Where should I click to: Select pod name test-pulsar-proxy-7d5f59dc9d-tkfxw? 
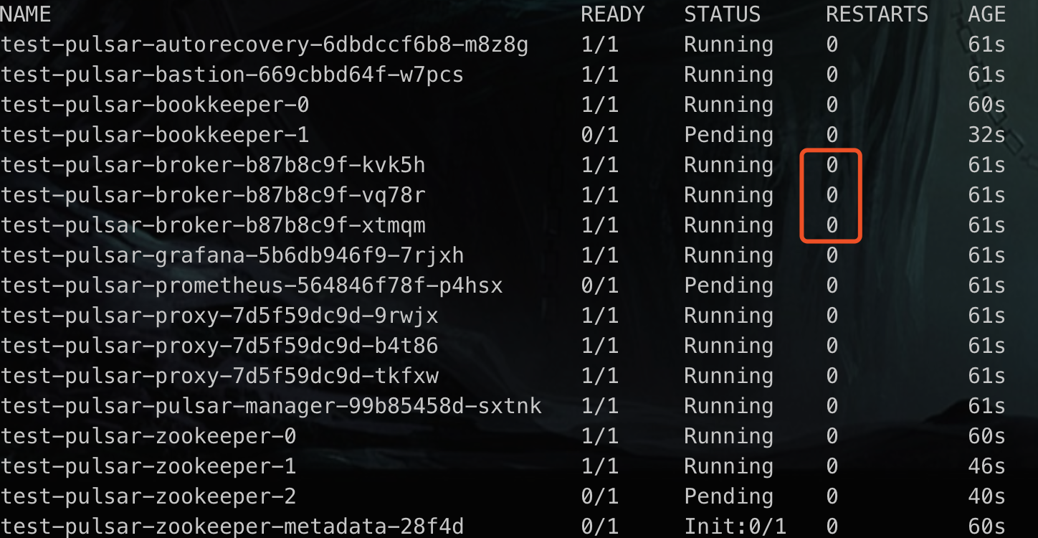click(219, 377)
